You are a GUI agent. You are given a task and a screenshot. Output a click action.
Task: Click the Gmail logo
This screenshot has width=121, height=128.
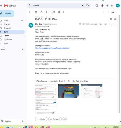pos(10,6)
